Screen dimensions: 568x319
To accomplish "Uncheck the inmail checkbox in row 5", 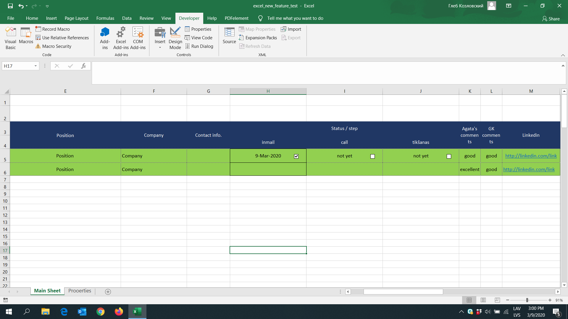I will (x=296, y=156).
